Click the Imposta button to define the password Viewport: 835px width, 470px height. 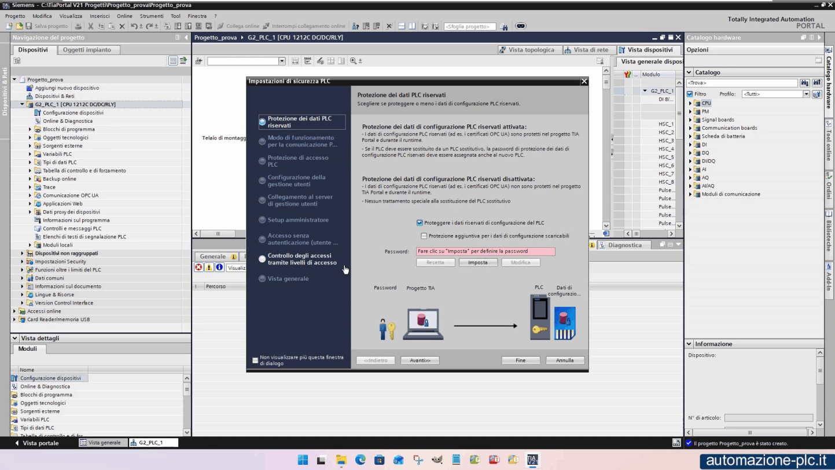(478, 262)
